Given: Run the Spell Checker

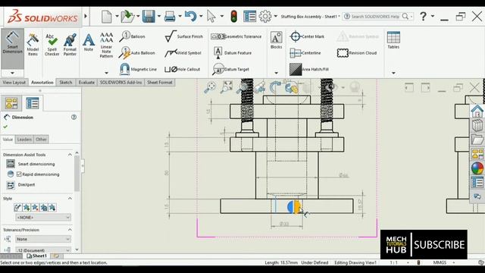Looking at the screenshot, I should 52,44.
